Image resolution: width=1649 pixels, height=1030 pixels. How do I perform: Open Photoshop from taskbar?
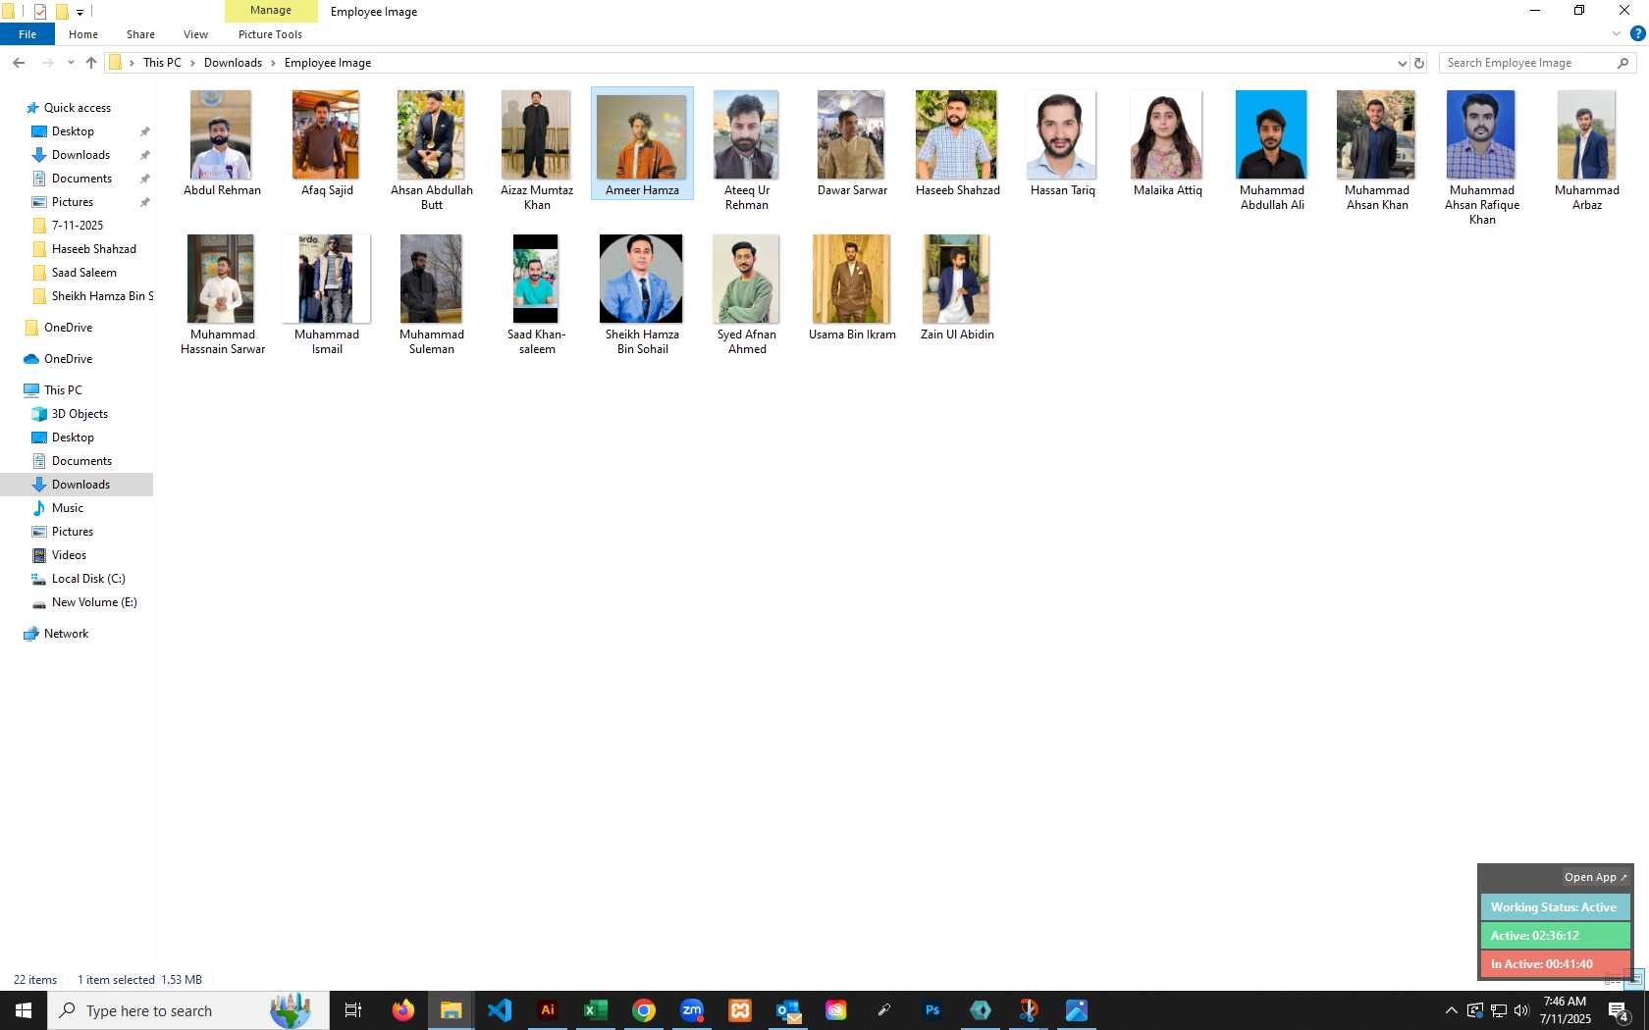tap(932, 1010)
